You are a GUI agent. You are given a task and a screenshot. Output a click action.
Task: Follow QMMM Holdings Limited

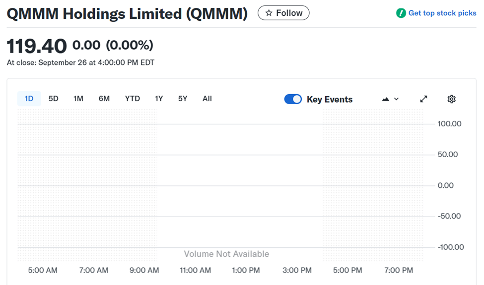point(283,13)
